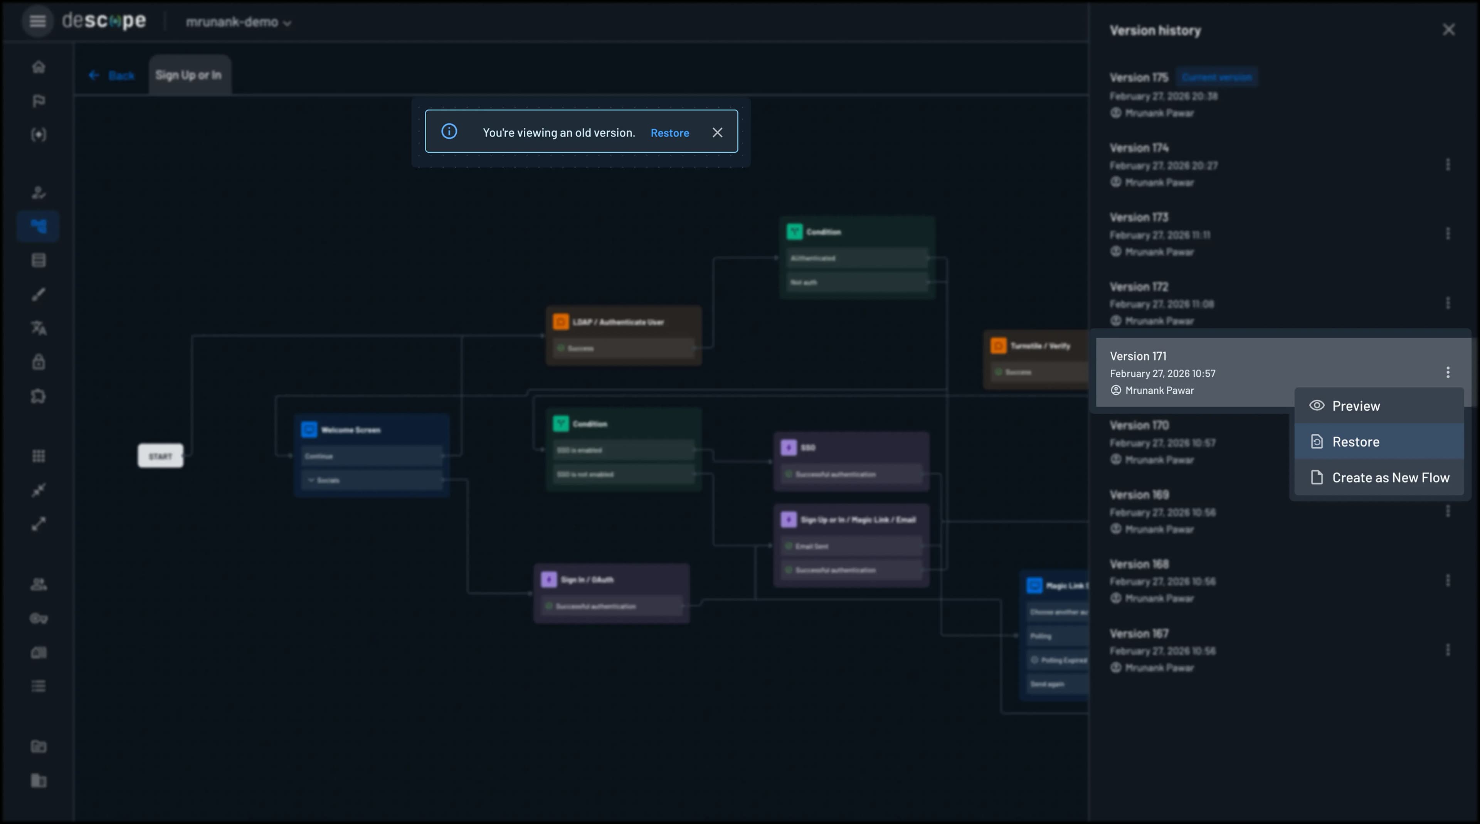Viewport: 1480px width, 824px height.
Task: Close the Version history panel
Action: click(x=1448, y=30)
